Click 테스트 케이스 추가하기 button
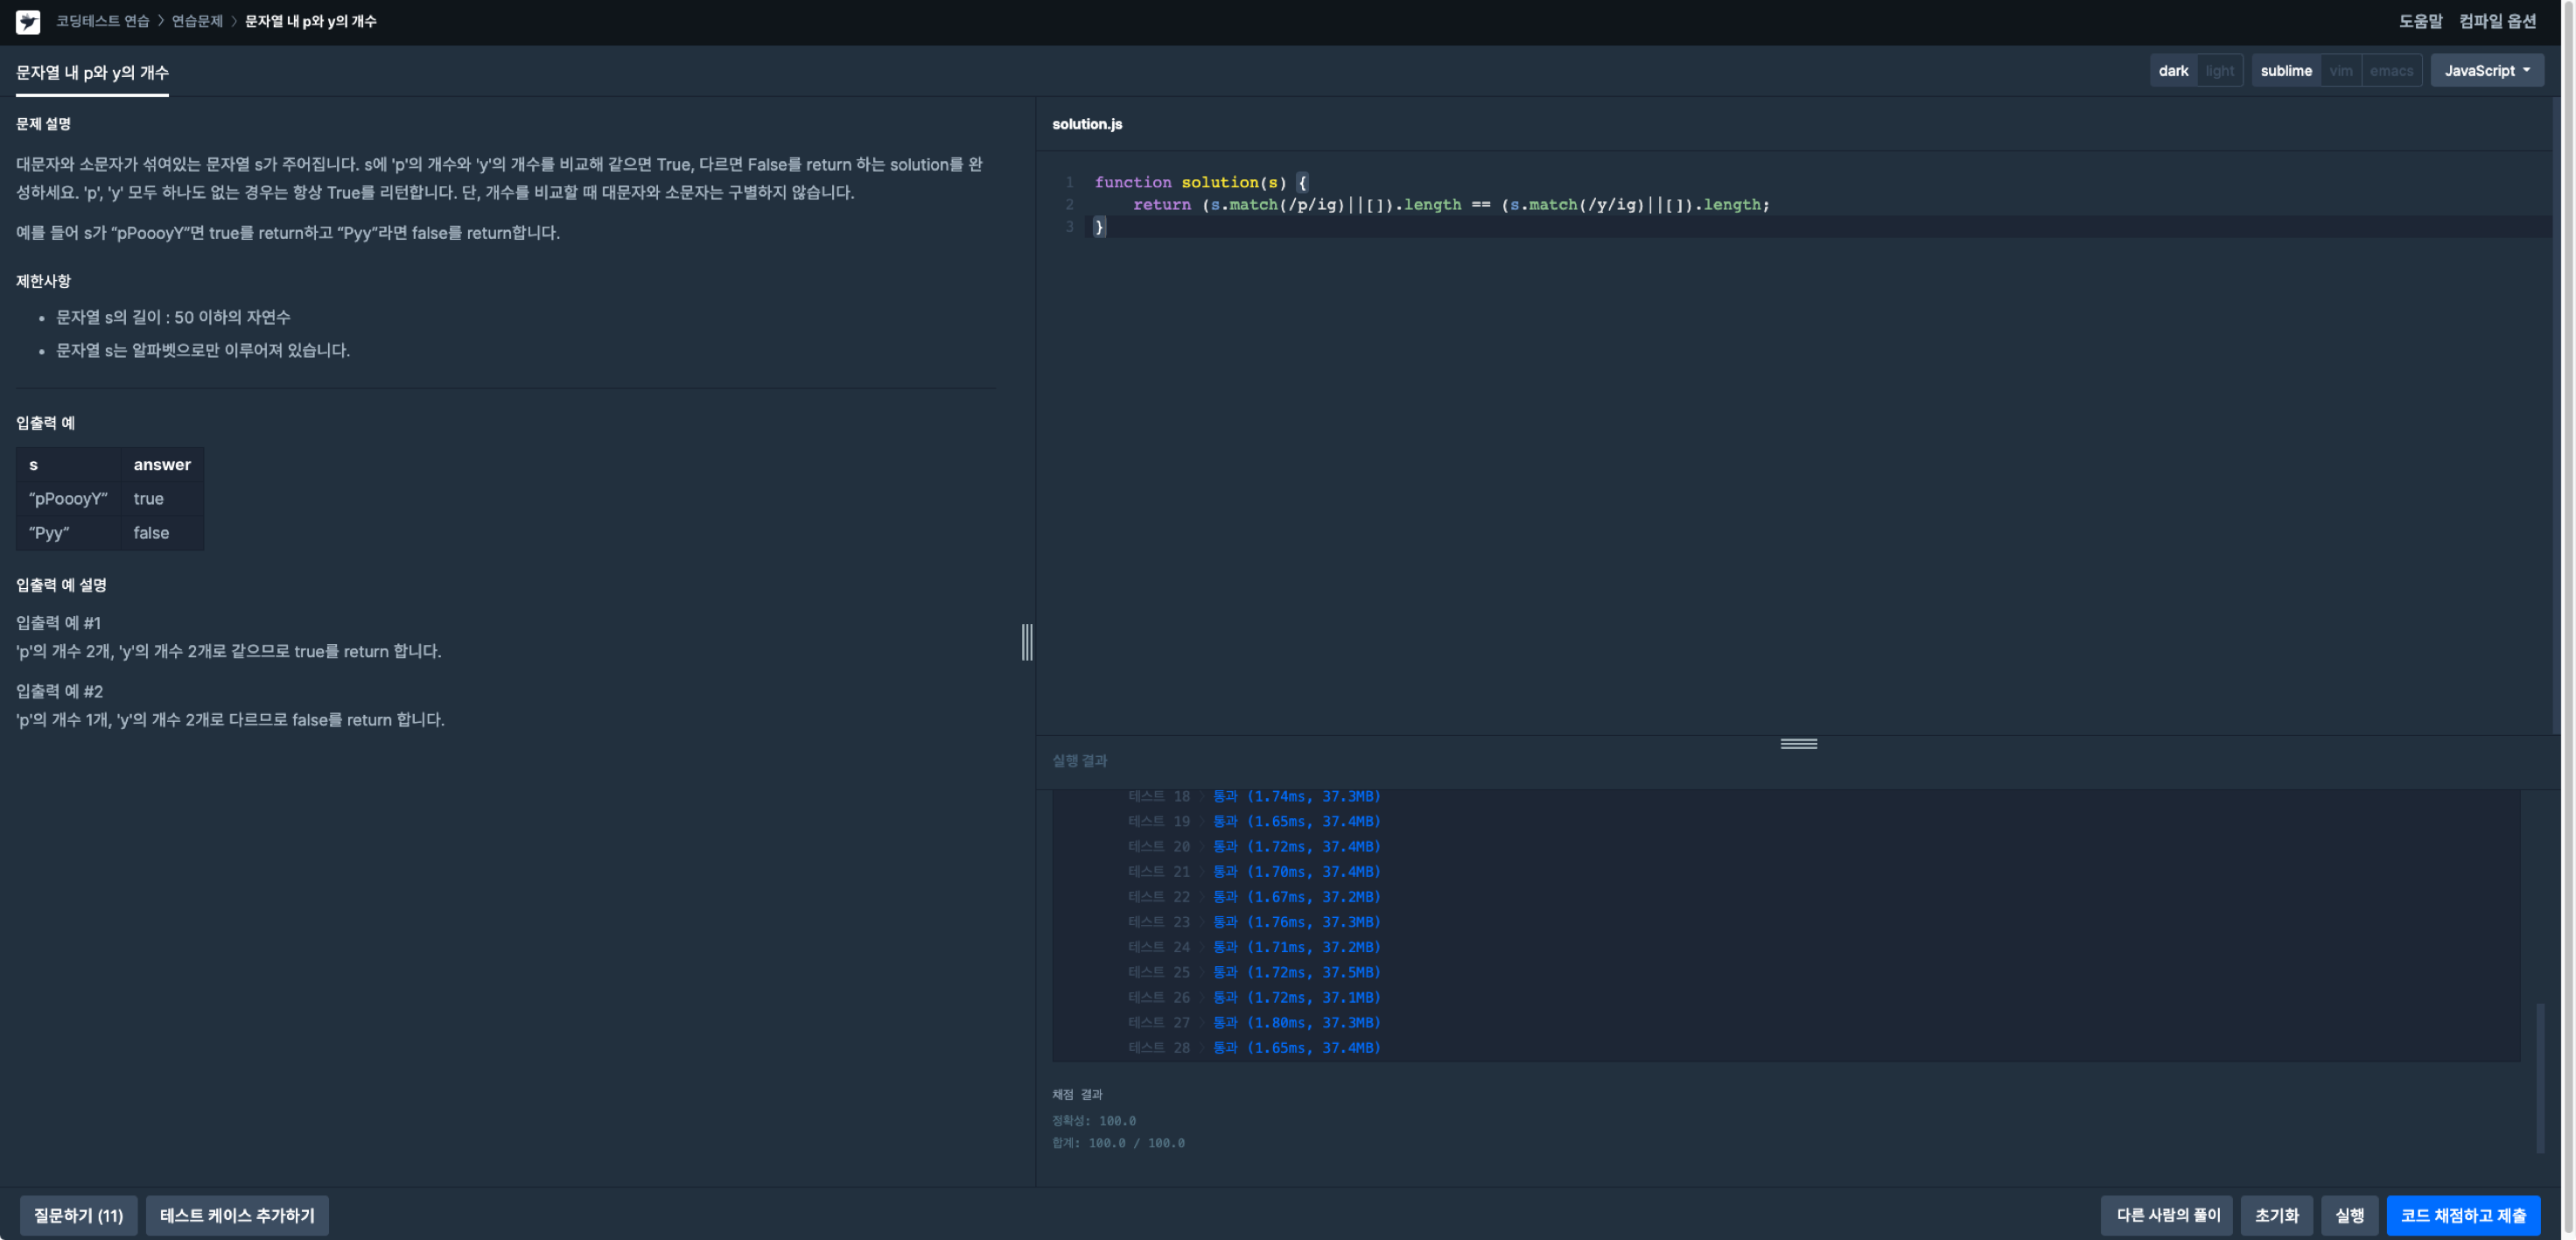2576x1240 pixels. (x=237, y=1215)
